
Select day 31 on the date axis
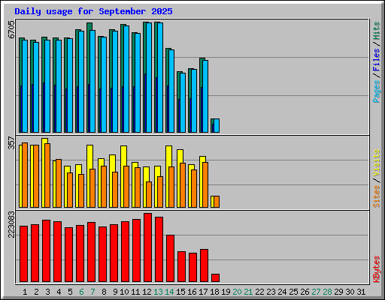(x=361, y=292)
